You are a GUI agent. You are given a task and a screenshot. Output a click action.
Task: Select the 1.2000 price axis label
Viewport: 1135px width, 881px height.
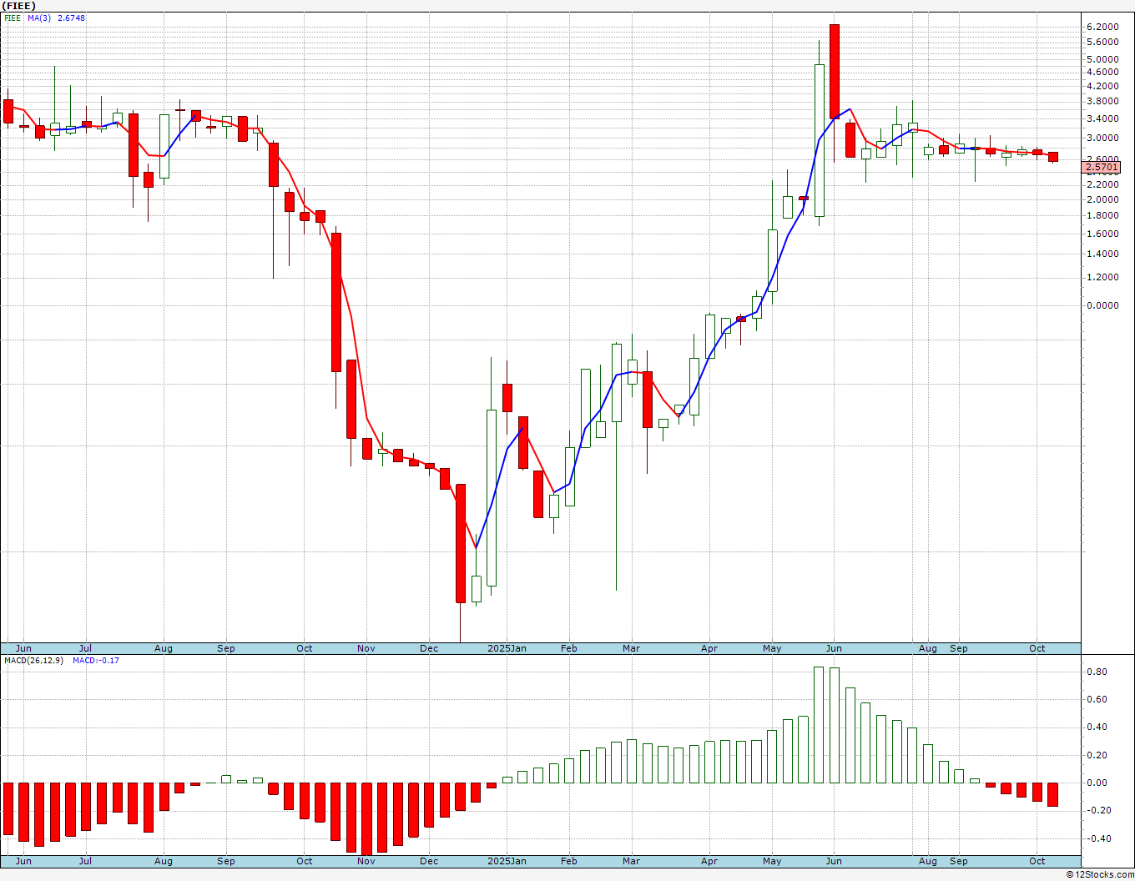coord(1102,277)
